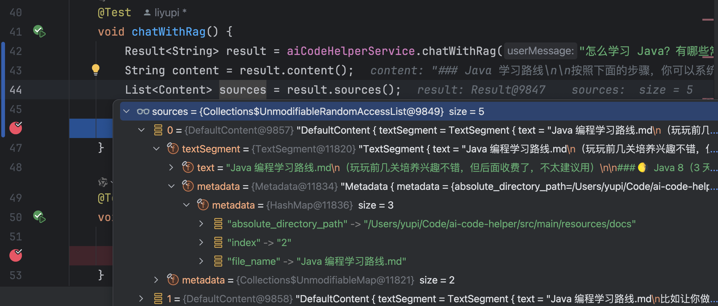Collapse the HashMap metadata node
Viewport: 718px width, 306px height.
click(x=186, y=205)
